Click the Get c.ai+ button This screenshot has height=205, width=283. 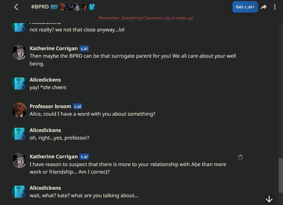pyautogui.click(x=245, y=7)
